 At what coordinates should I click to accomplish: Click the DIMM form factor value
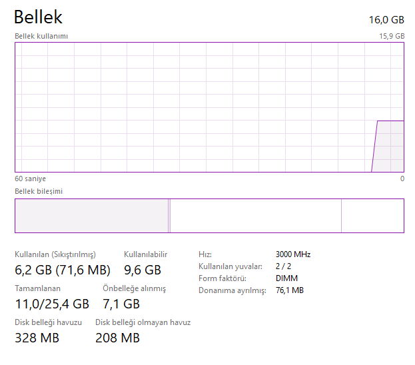[x=286, y=278]
